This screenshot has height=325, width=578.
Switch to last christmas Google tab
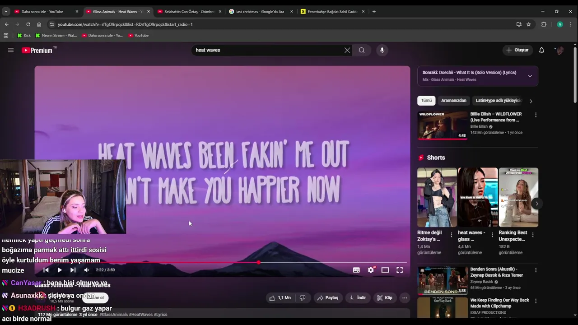point(260,11)
